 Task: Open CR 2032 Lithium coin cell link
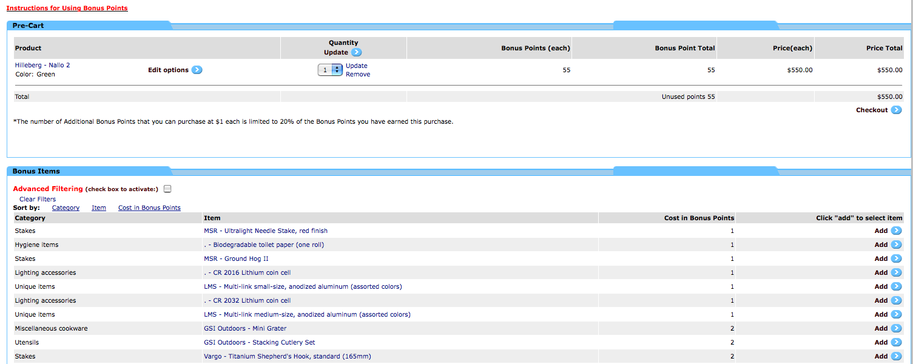[x=248, y=300]
